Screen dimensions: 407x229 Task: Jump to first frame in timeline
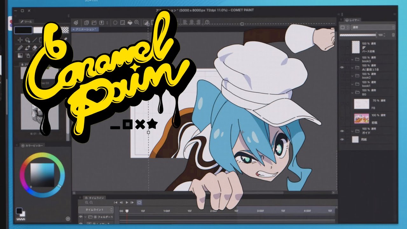click(116, 202)
